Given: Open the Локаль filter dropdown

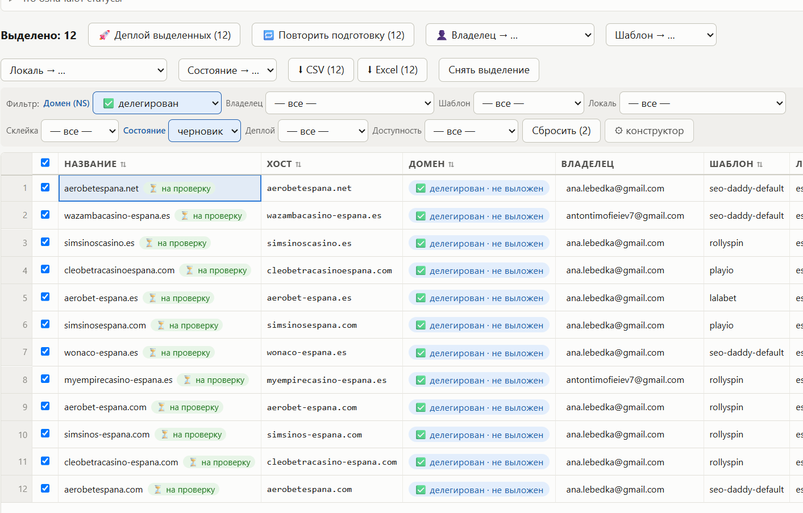Looking at the screenshot, I should click(702, 103).
